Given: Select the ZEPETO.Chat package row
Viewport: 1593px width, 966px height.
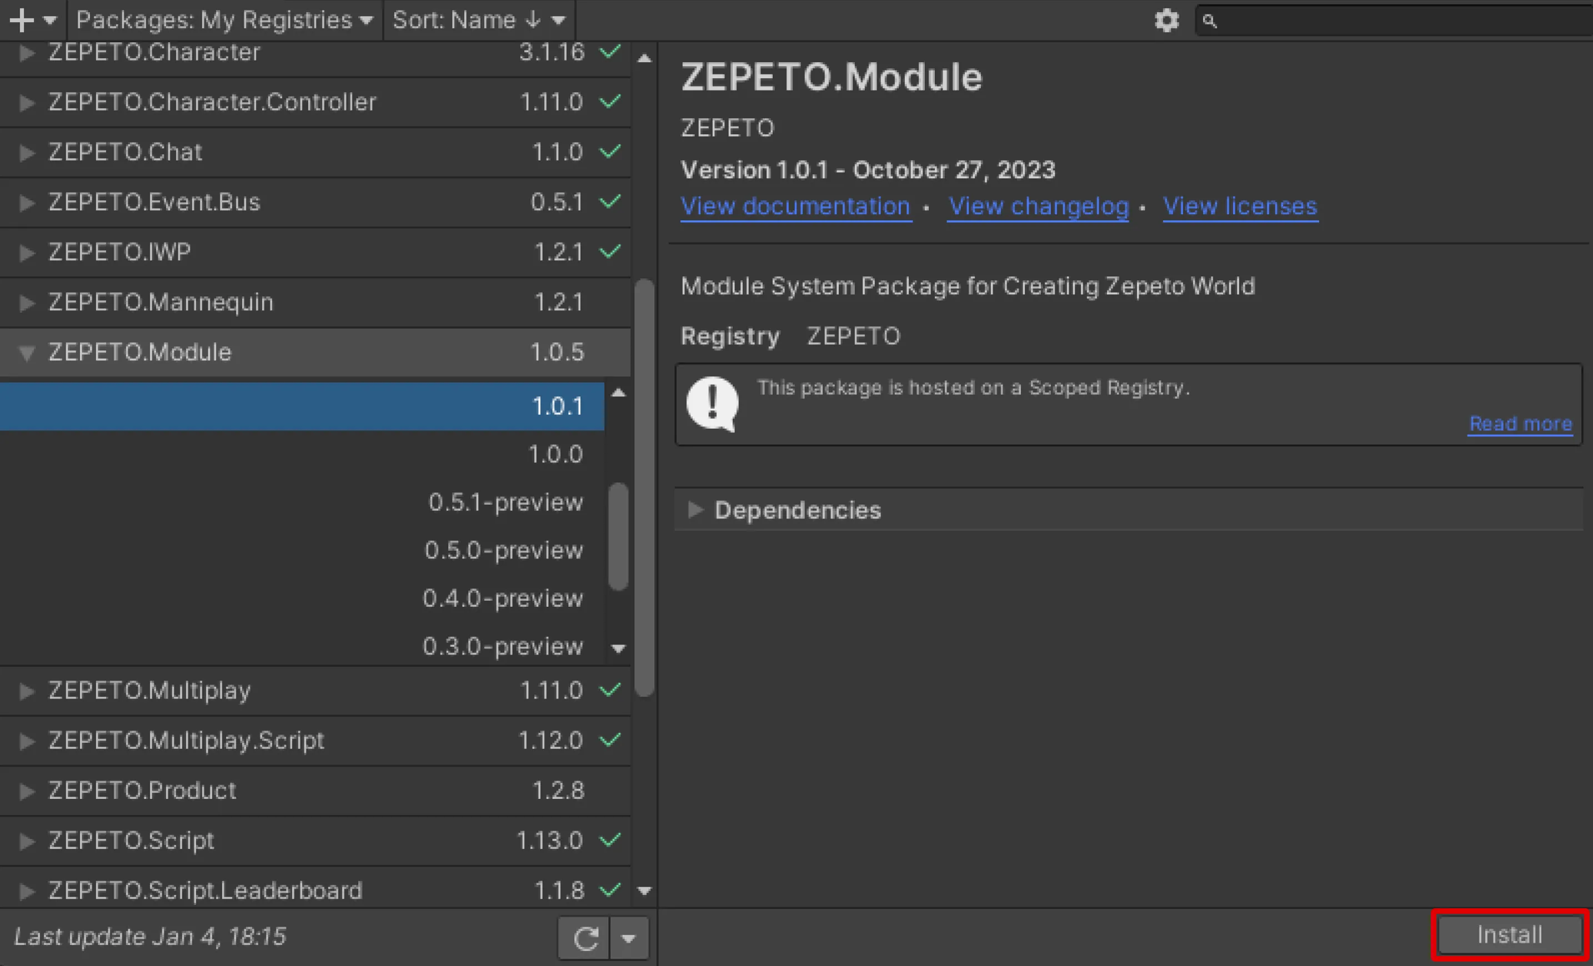Looking at the screenshot, I should pyautogui.click(x=315, y=153).
